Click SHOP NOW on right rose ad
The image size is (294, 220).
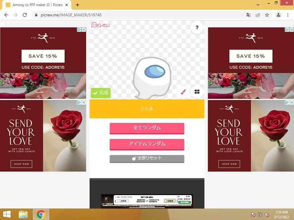pyautogui.click(x=229, y=164)
